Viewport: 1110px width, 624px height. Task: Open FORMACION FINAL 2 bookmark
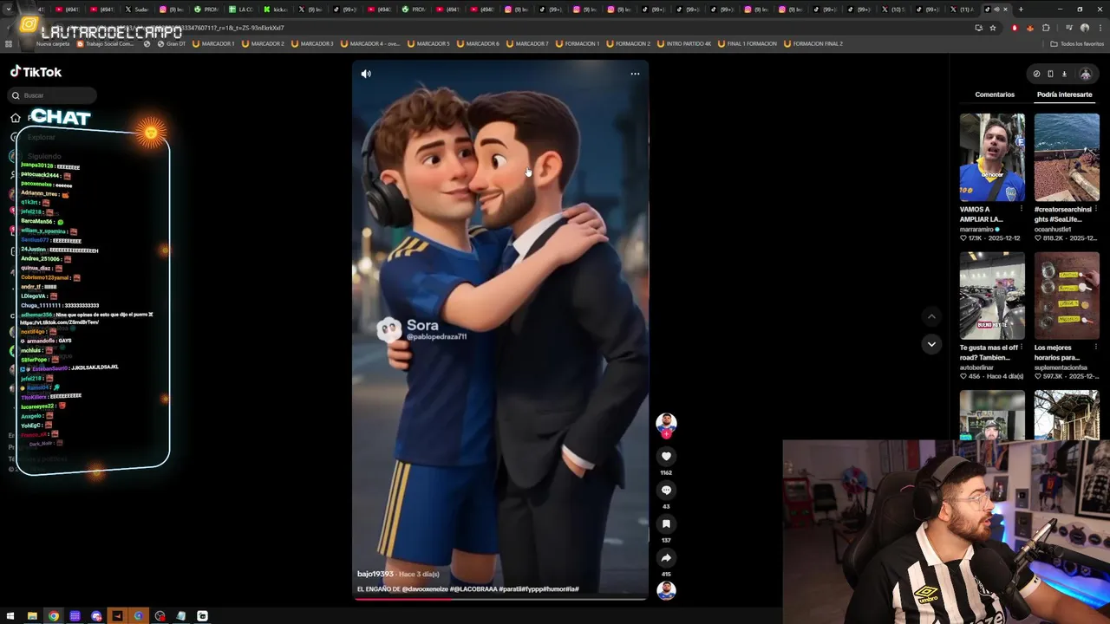[x=813, y=43]
